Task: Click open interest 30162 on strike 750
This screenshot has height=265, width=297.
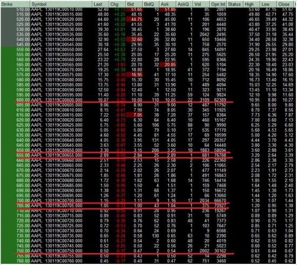Action: coord(220,251)
